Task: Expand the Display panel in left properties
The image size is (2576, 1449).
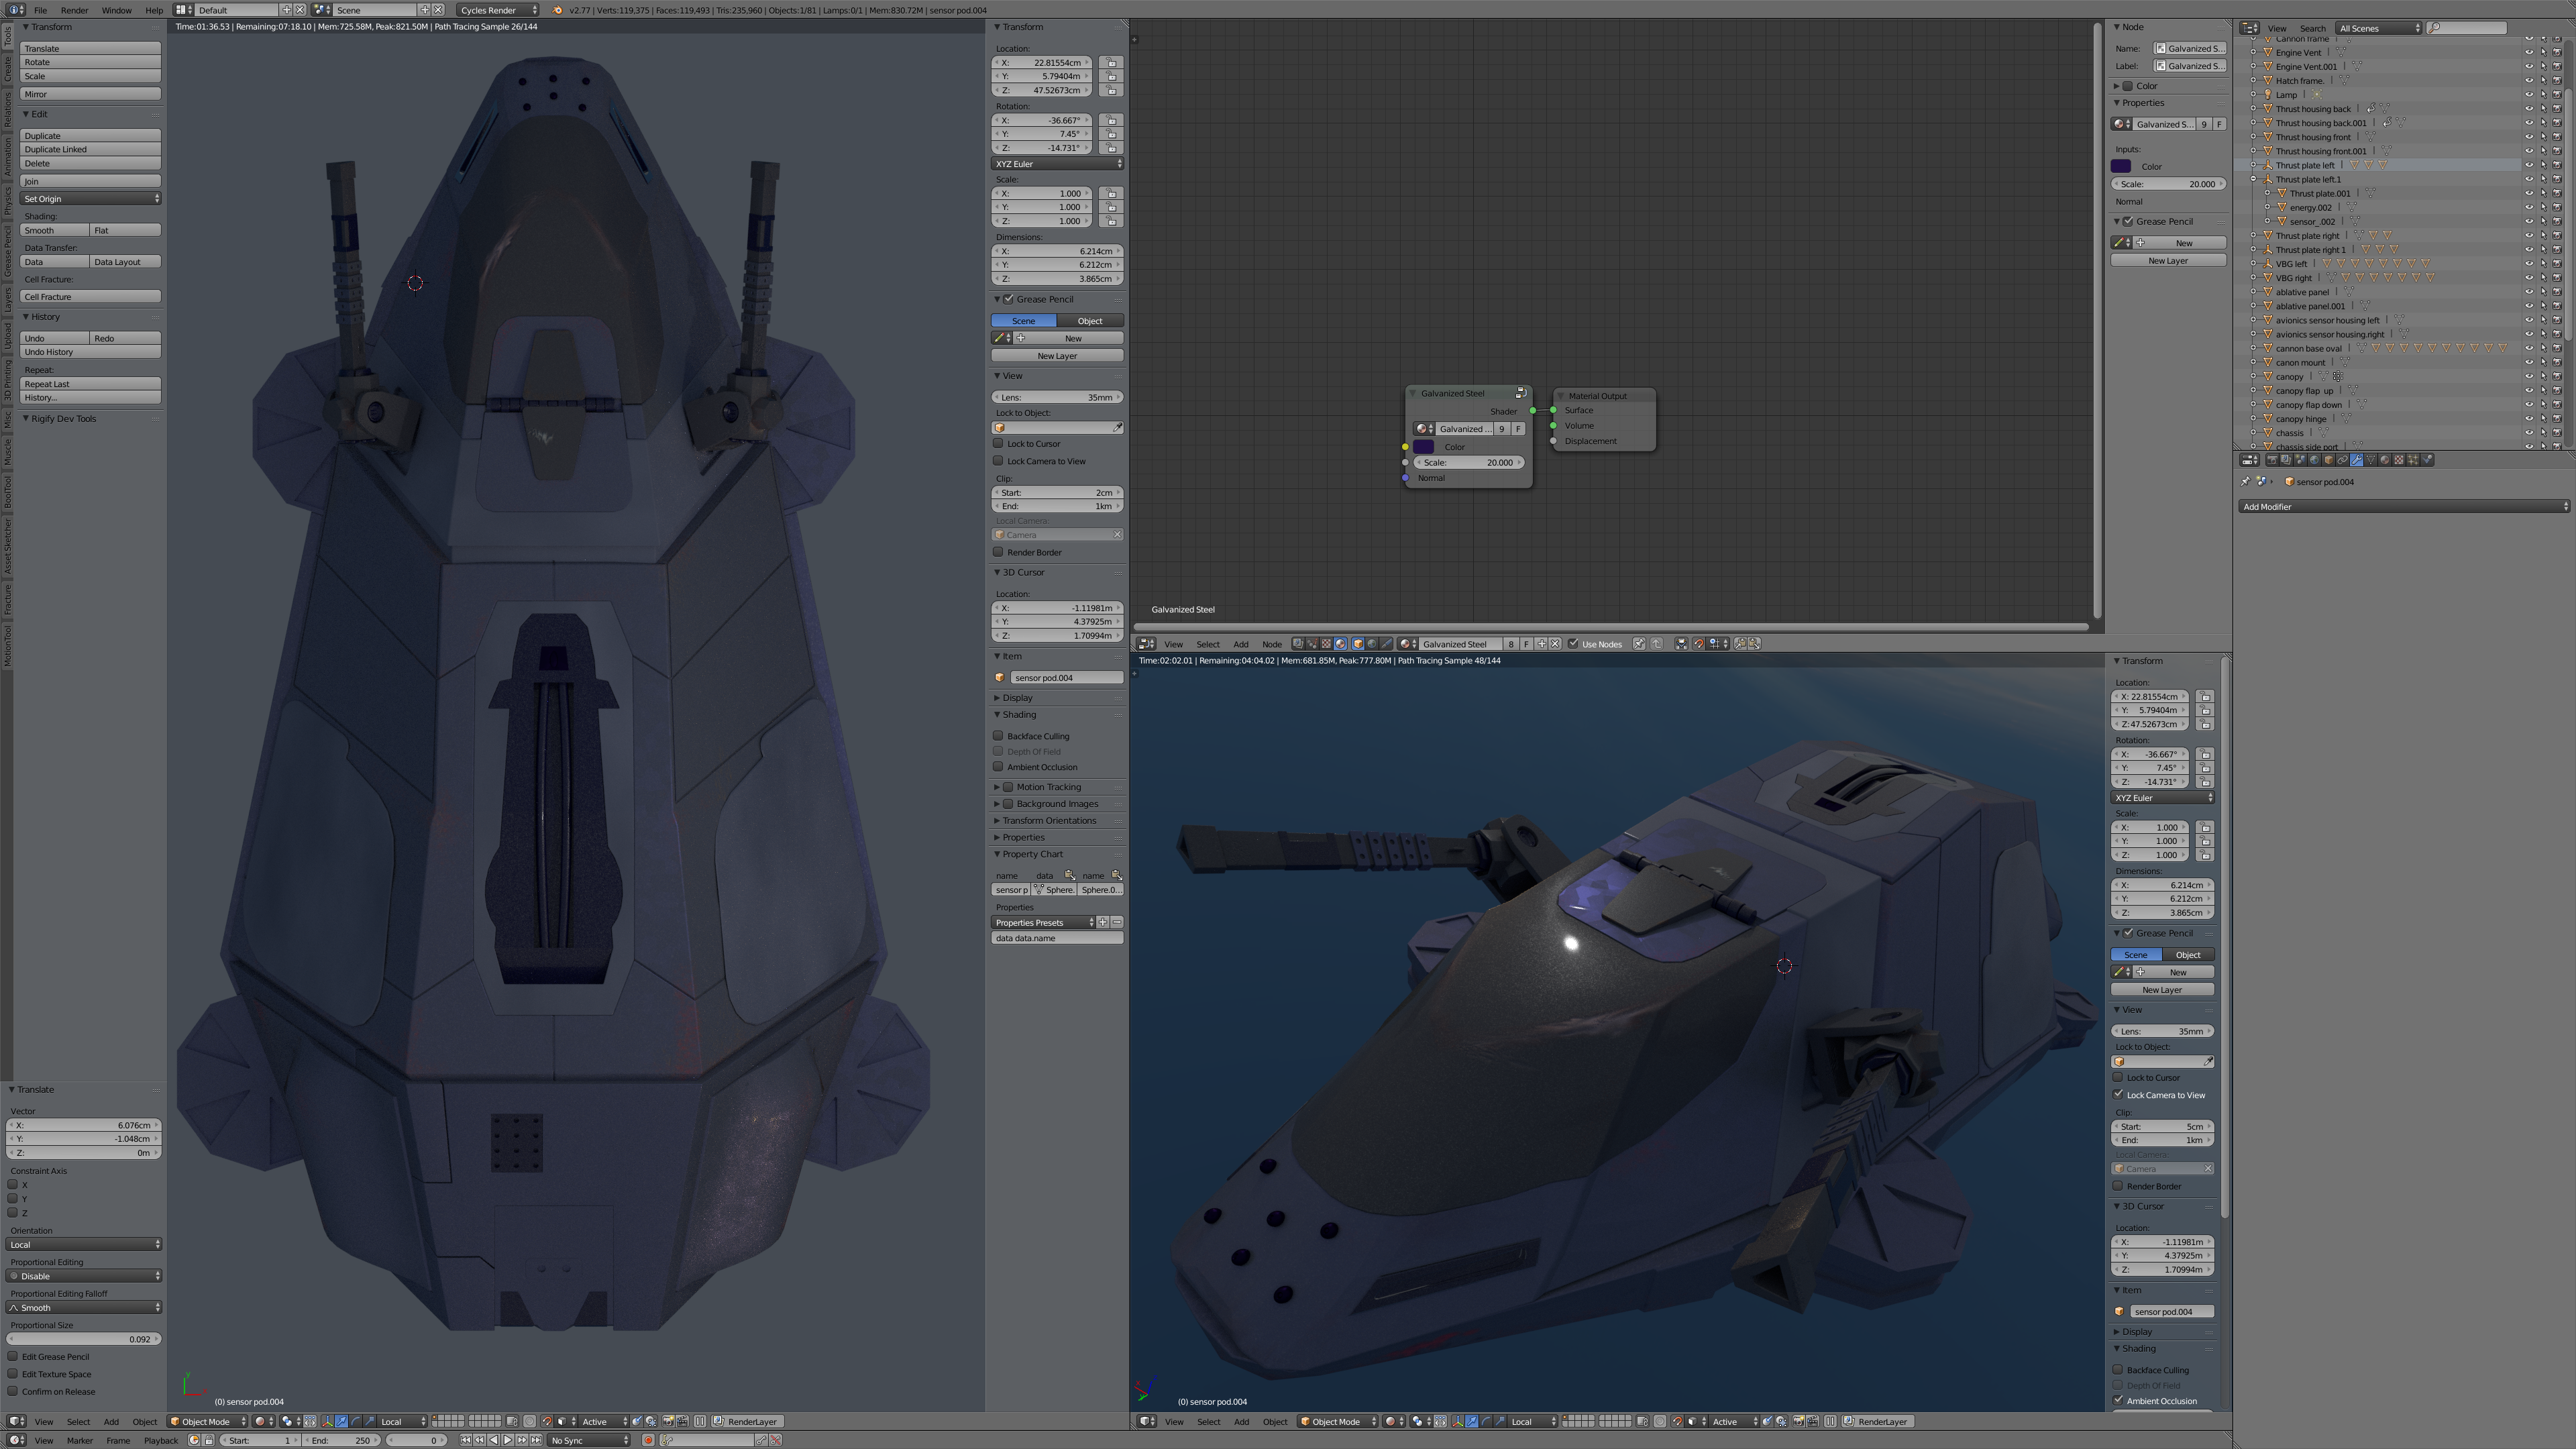Action: (997, 698)
